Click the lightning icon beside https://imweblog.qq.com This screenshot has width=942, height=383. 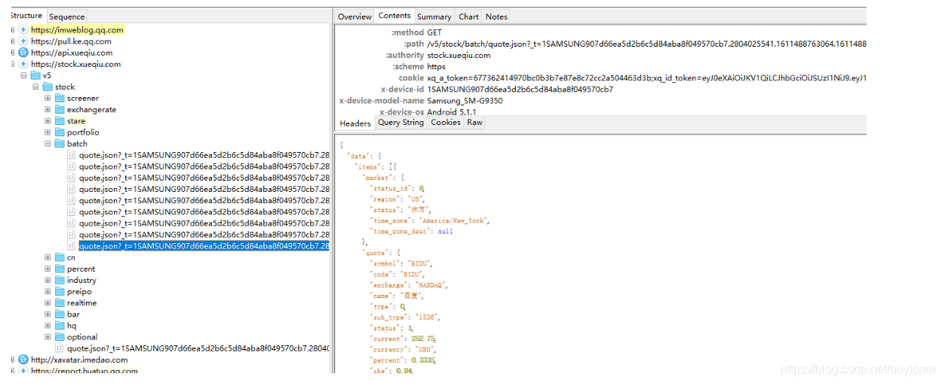[x=23, y=30]
